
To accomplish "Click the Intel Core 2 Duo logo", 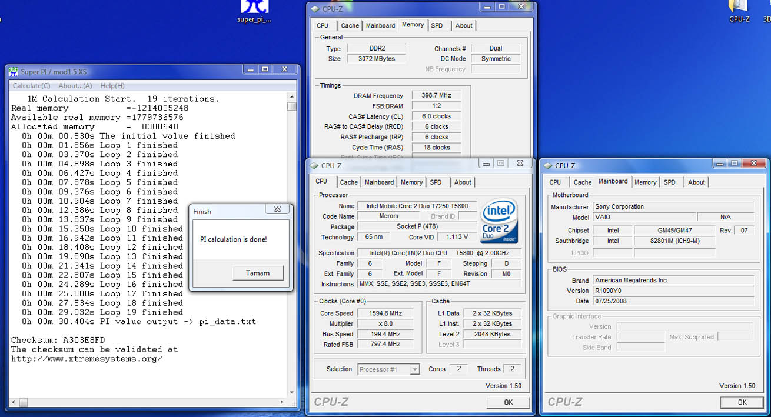I will point(499,220).
